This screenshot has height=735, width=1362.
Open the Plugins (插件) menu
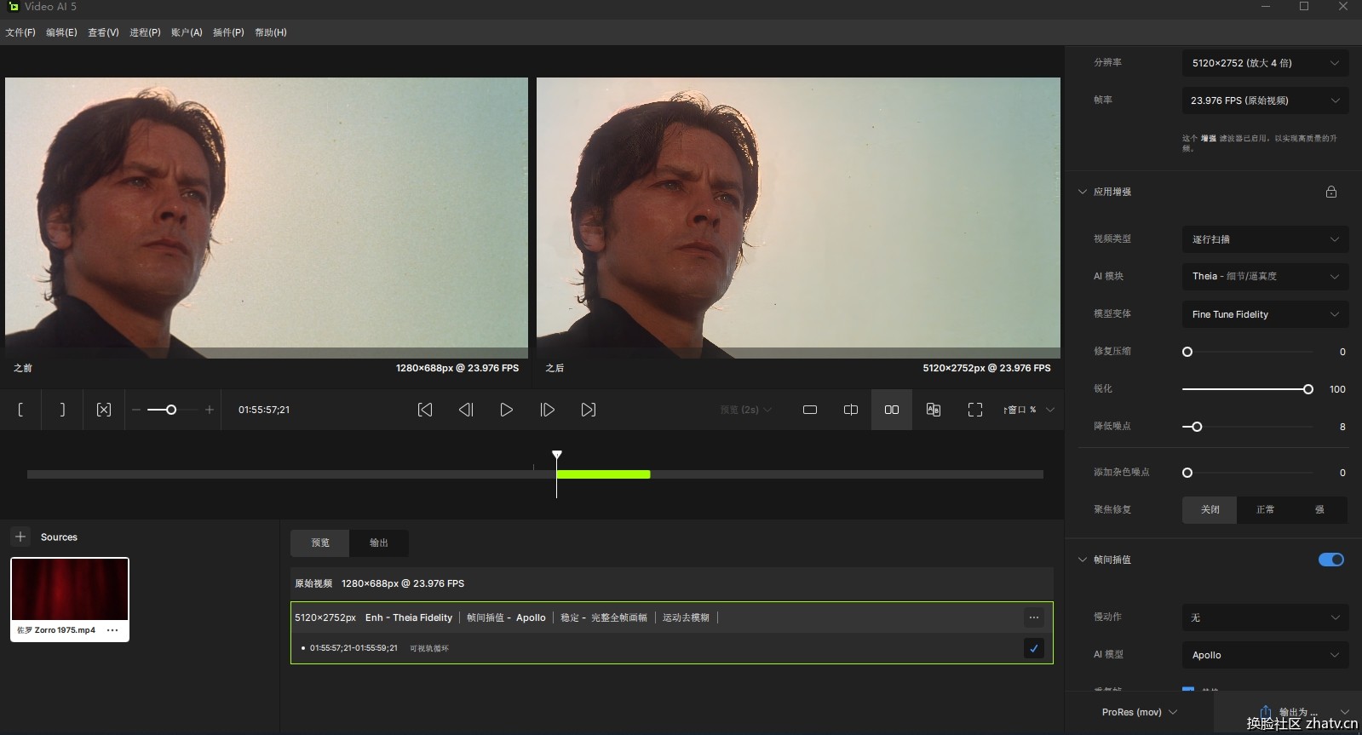tap(228, 32)
